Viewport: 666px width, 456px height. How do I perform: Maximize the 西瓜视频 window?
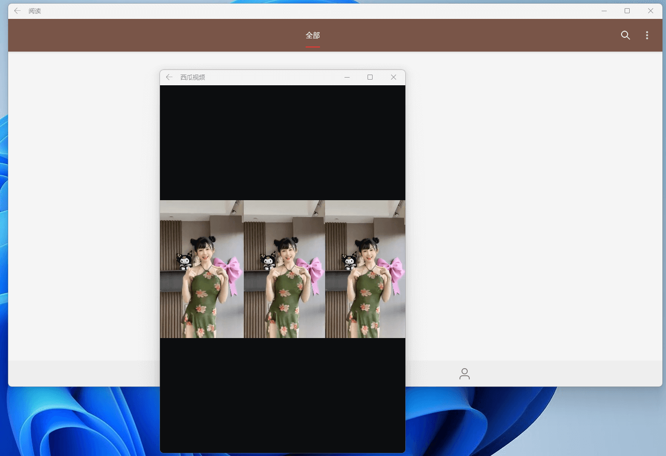370,77
